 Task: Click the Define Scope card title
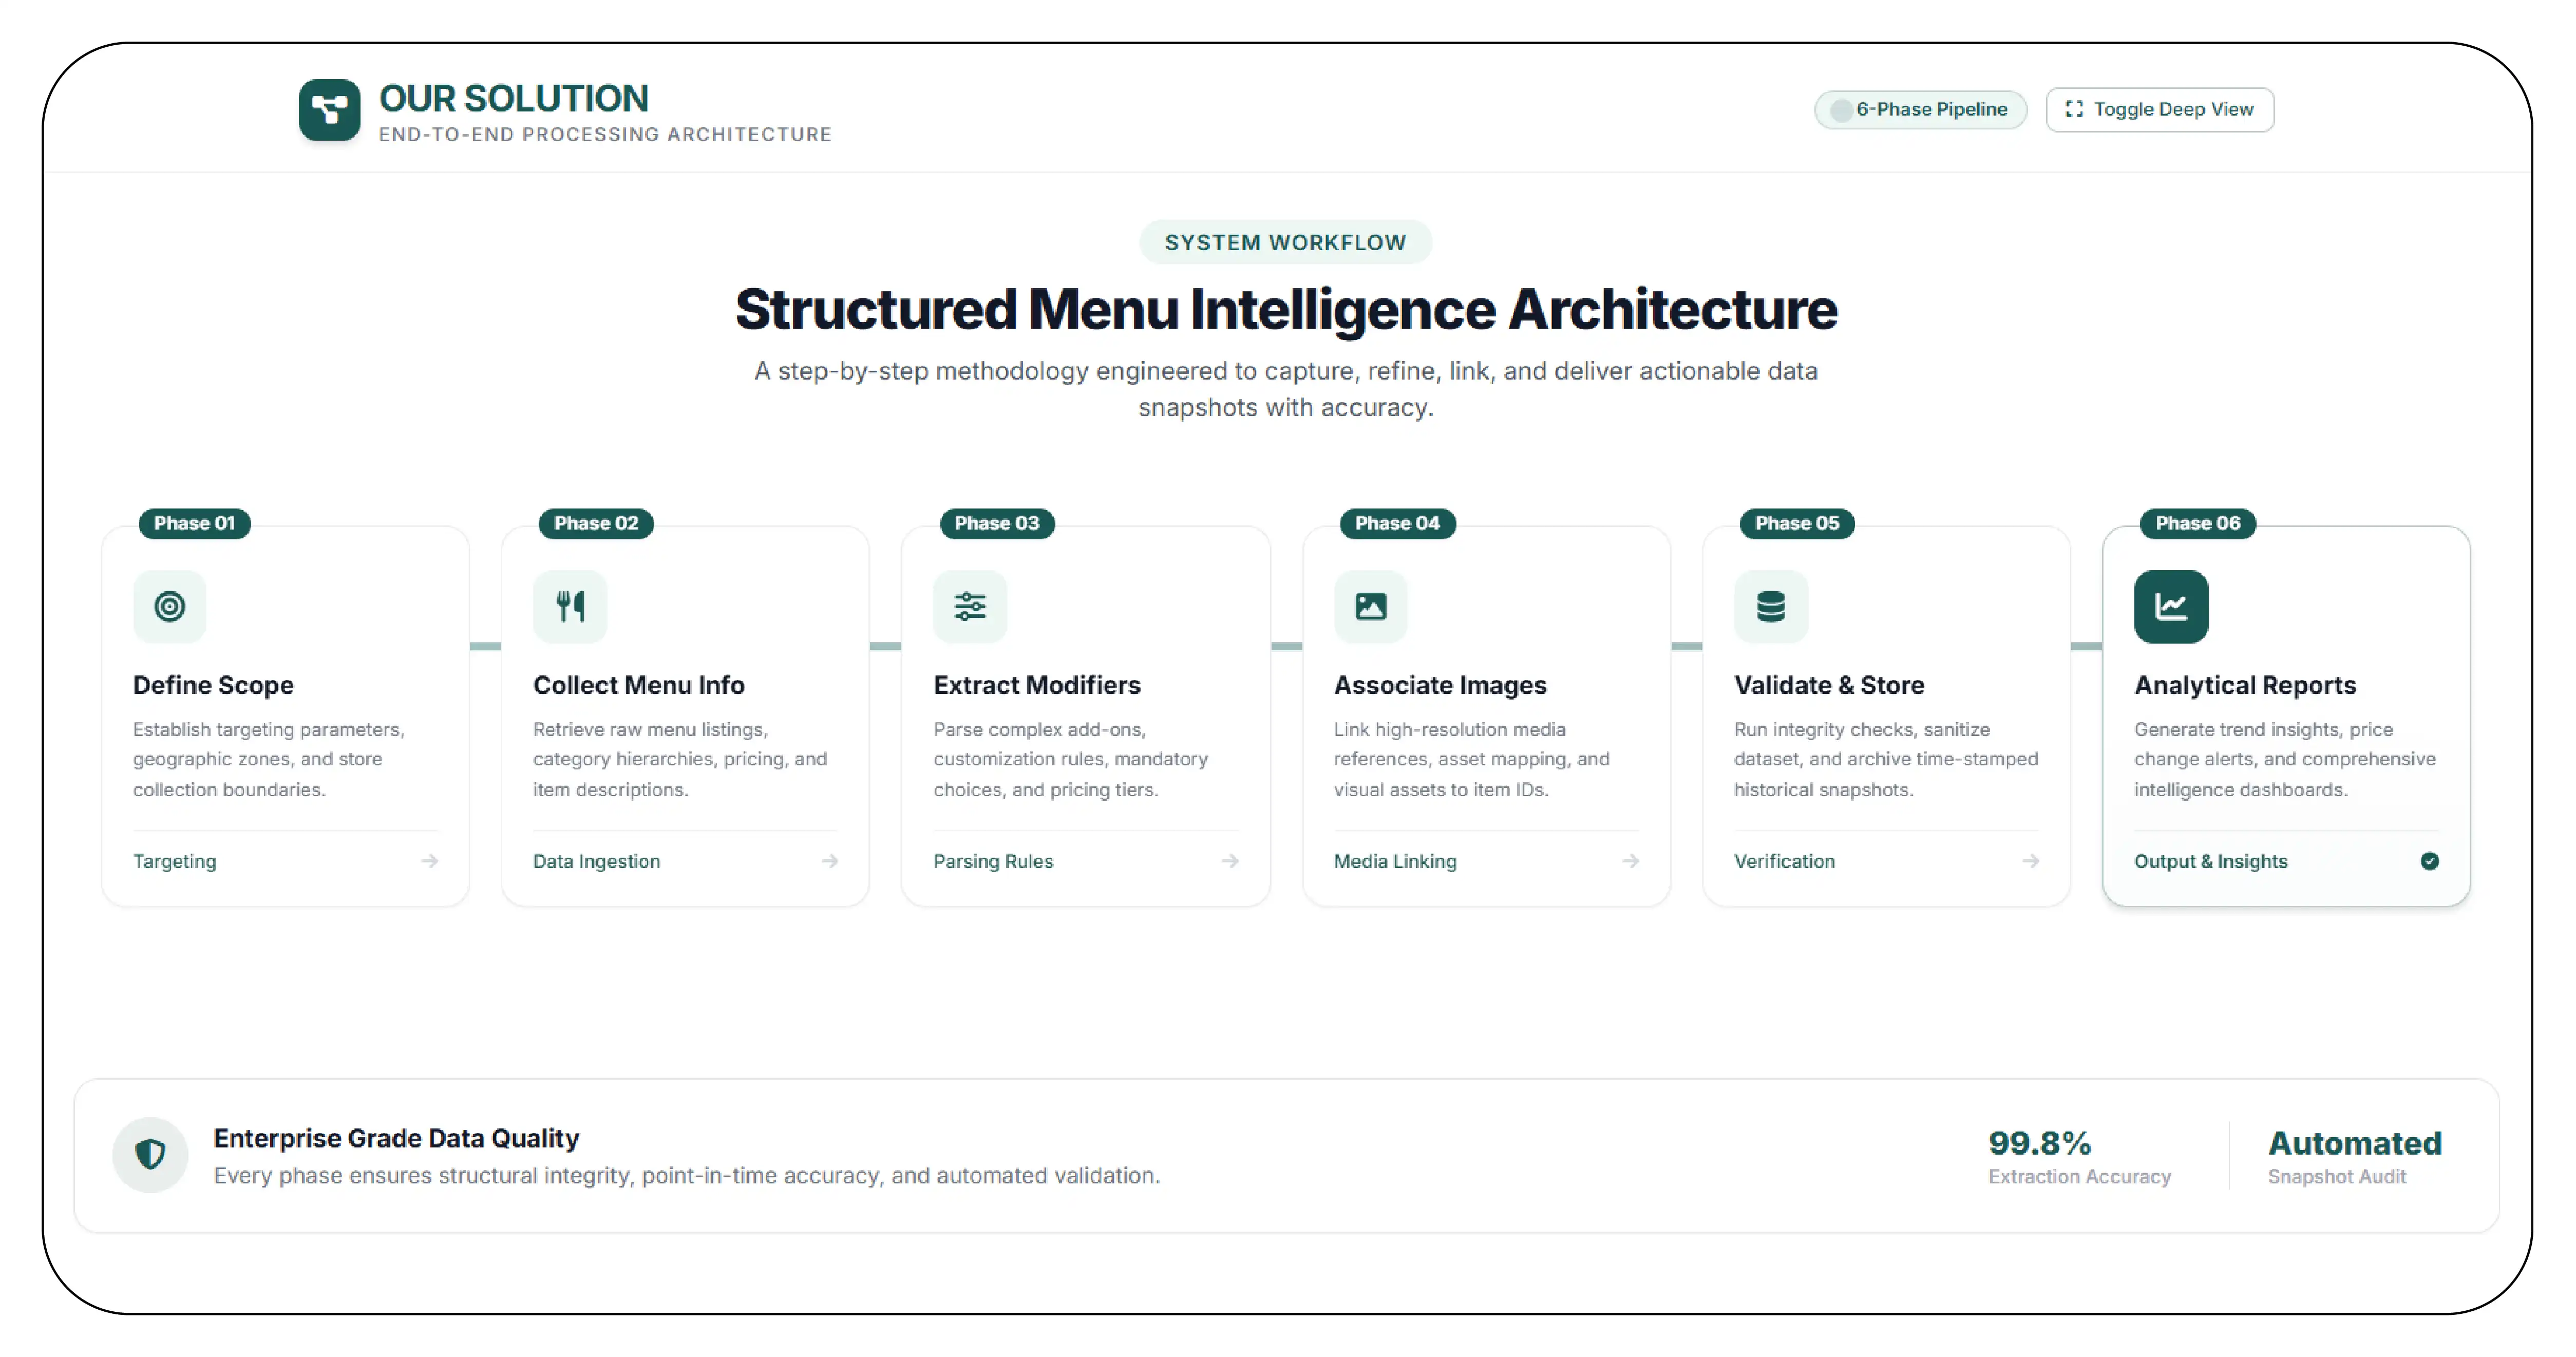point(213,685)
